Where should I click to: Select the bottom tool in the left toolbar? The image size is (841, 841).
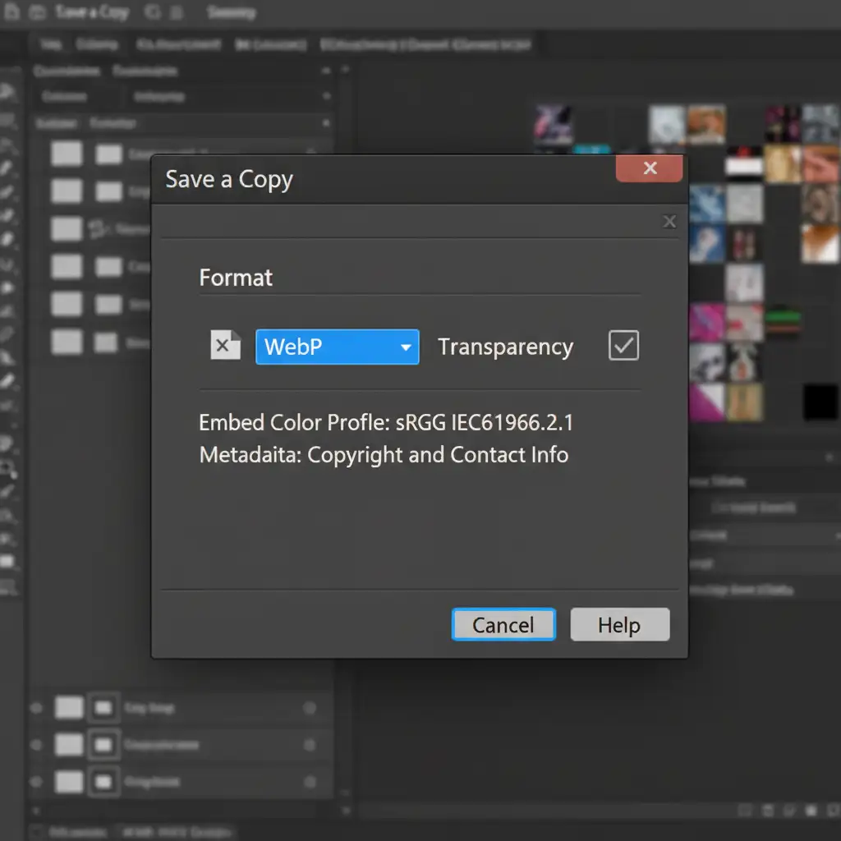8,586
